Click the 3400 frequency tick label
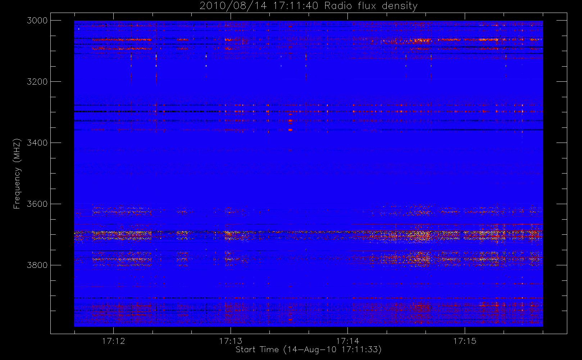 click(x=37, y=143)
